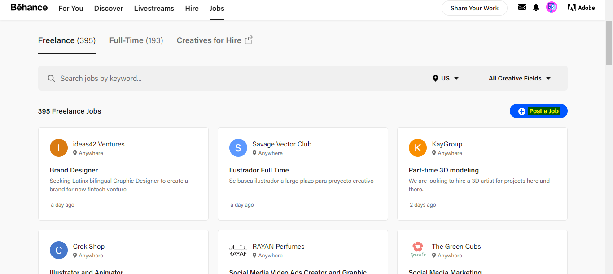Screen dimensions: 613x274
Task: Click the Savage Vector Club avatar
Action: click(238, 148)
